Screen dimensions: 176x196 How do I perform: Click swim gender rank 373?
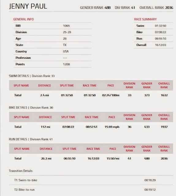point(147,95)
